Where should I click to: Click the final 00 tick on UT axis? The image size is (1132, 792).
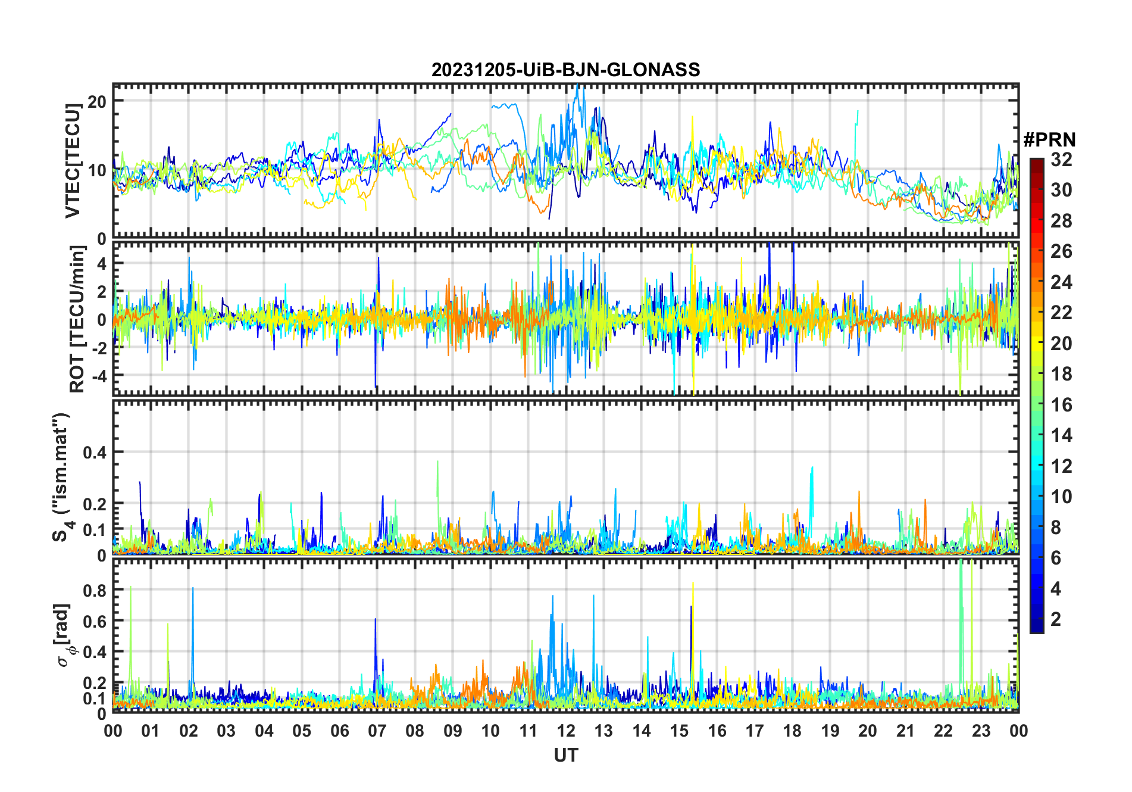[x=1018, y=731]
